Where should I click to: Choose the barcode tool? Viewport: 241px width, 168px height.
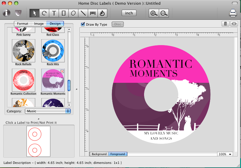[93, 13]
